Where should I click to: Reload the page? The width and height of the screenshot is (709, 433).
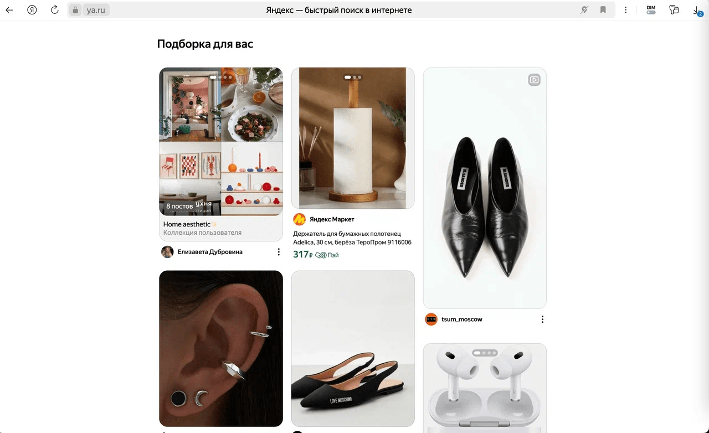coord(54,10)
